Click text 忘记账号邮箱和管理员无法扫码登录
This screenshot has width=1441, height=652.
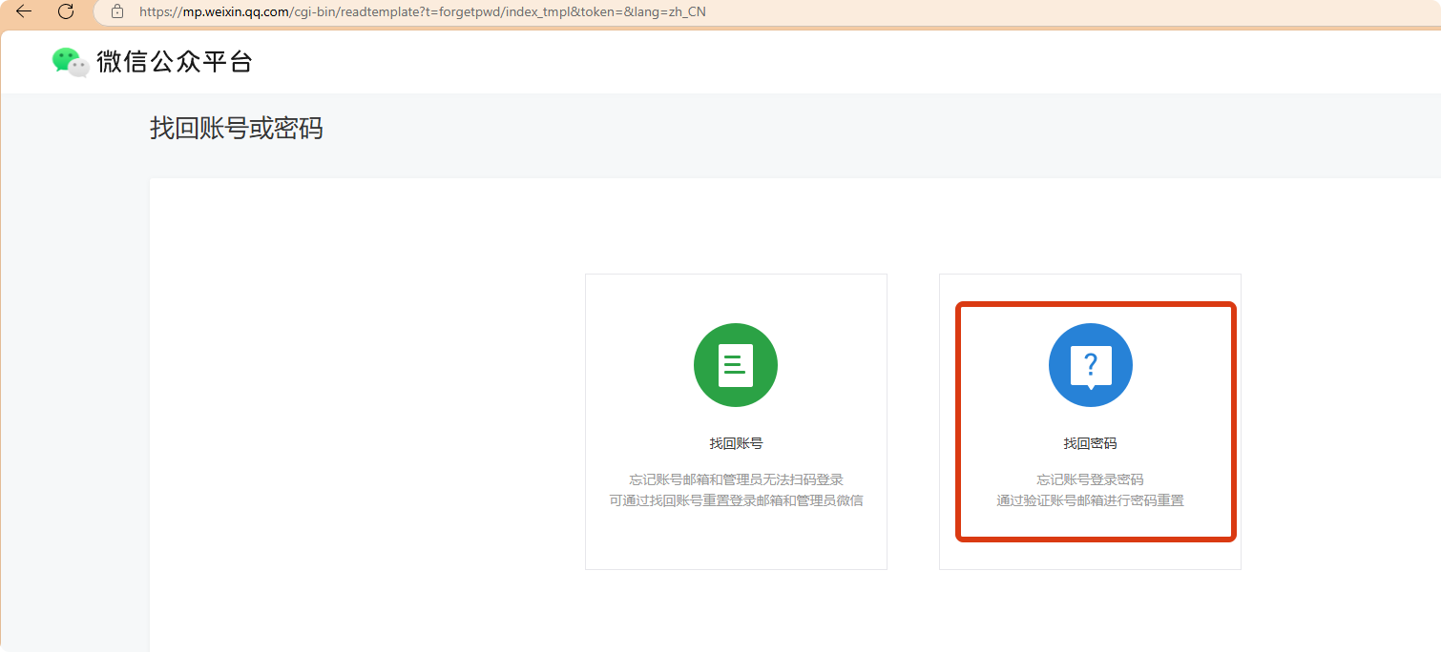click(736, 479)
